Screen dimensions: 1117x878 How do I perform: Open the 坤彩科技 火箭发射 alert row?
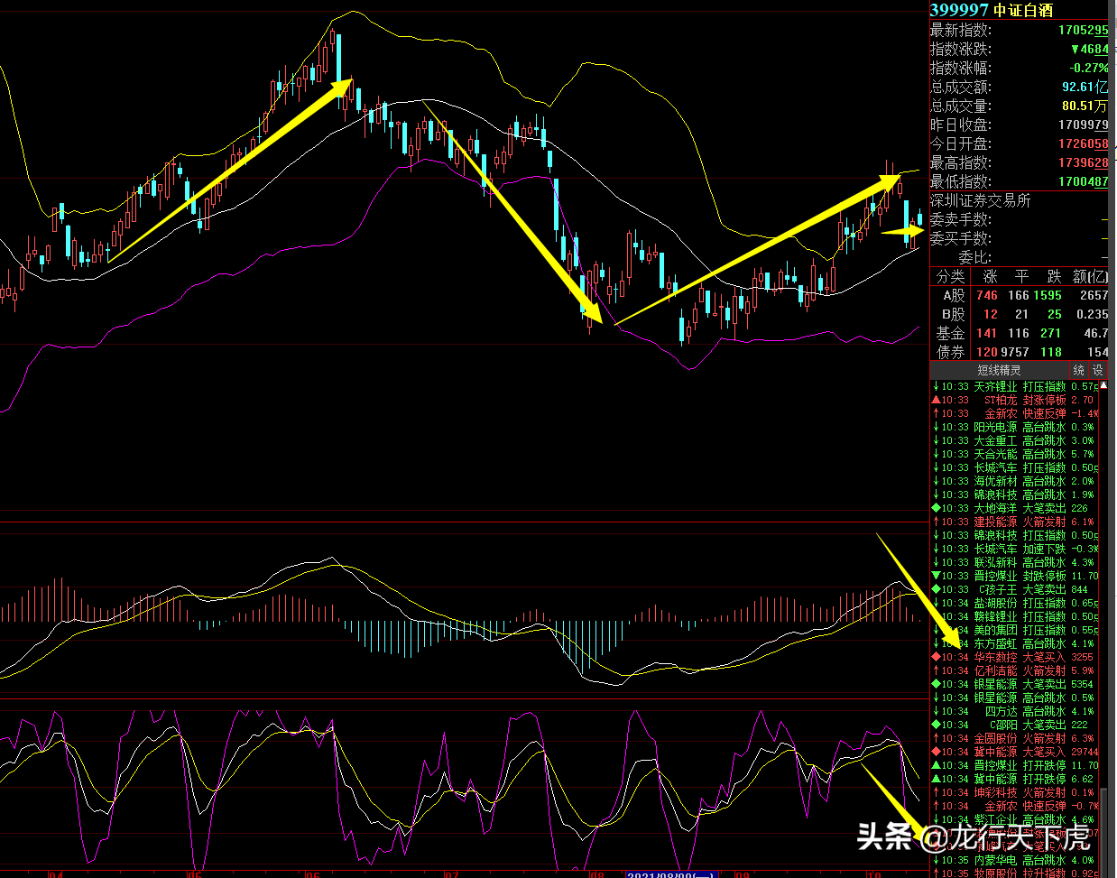click(x=1015, y=792)
